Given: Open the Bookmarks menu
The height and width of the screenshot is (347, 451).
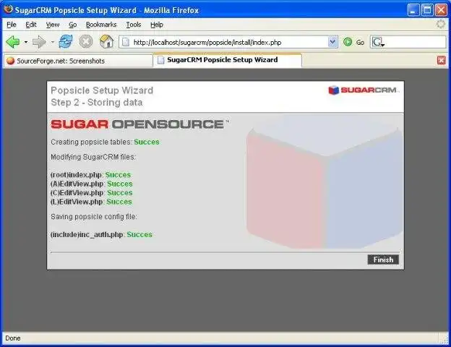Looking at the screenshot, I should click(x=101, y=25).
